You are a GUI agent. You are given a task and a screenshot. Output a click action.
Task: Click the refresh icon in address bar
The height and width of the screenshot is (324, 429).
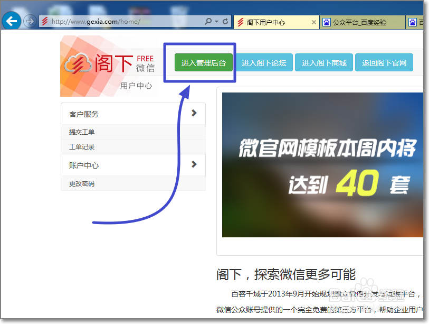[225, 21]
